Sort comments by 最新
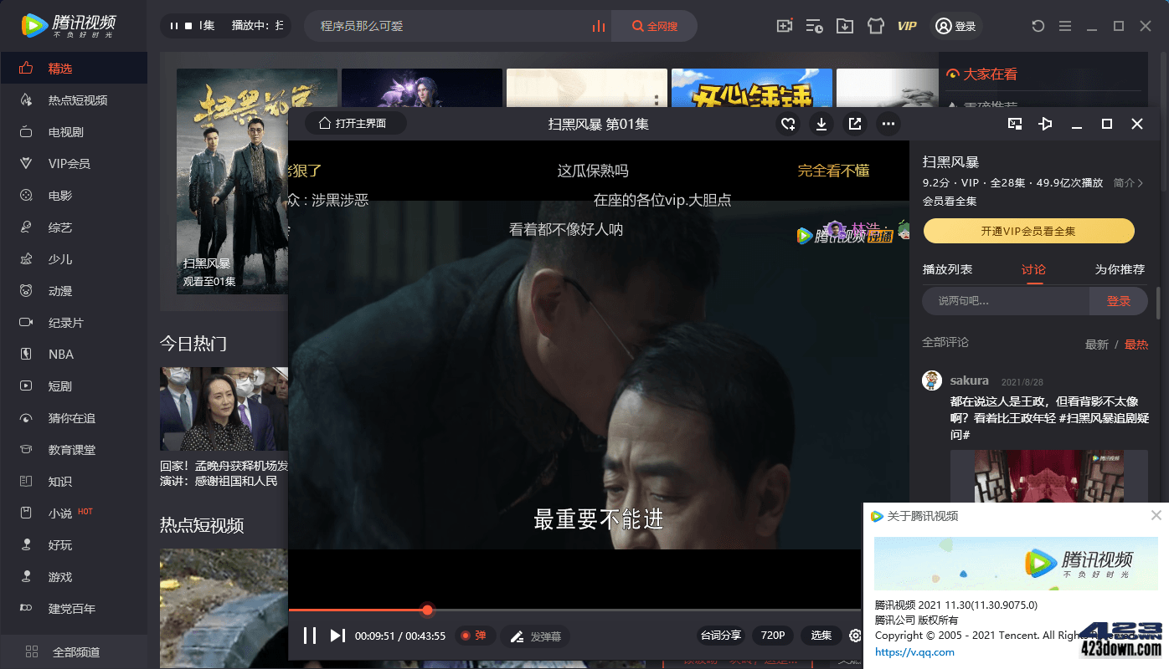The height and width of the screenshot is (669, 1169). click(1096, 345)
